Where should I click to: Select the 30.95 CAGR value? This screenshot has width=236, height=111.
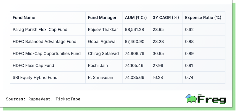pyautogui.click(x=158, y=53)
